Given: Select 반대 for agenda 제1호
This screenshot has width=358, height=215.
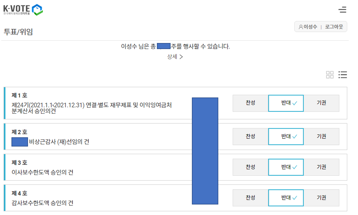Looking at the screenshot, I should (x=286, y=103).
